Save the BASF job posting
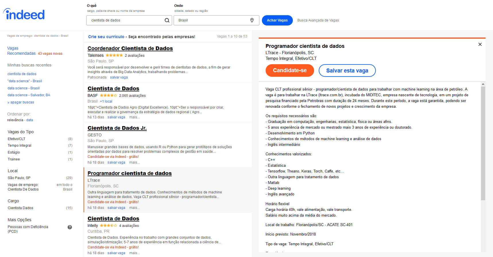Screen dimensions: 493x257 (116, 117)
